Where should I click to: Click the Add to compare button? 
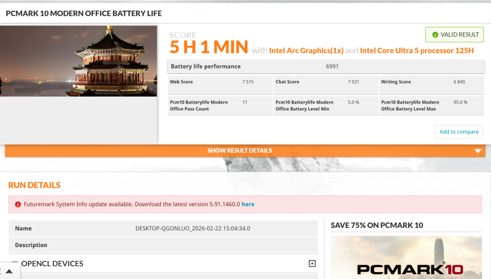pyautogui.click(x=459, y=132)
